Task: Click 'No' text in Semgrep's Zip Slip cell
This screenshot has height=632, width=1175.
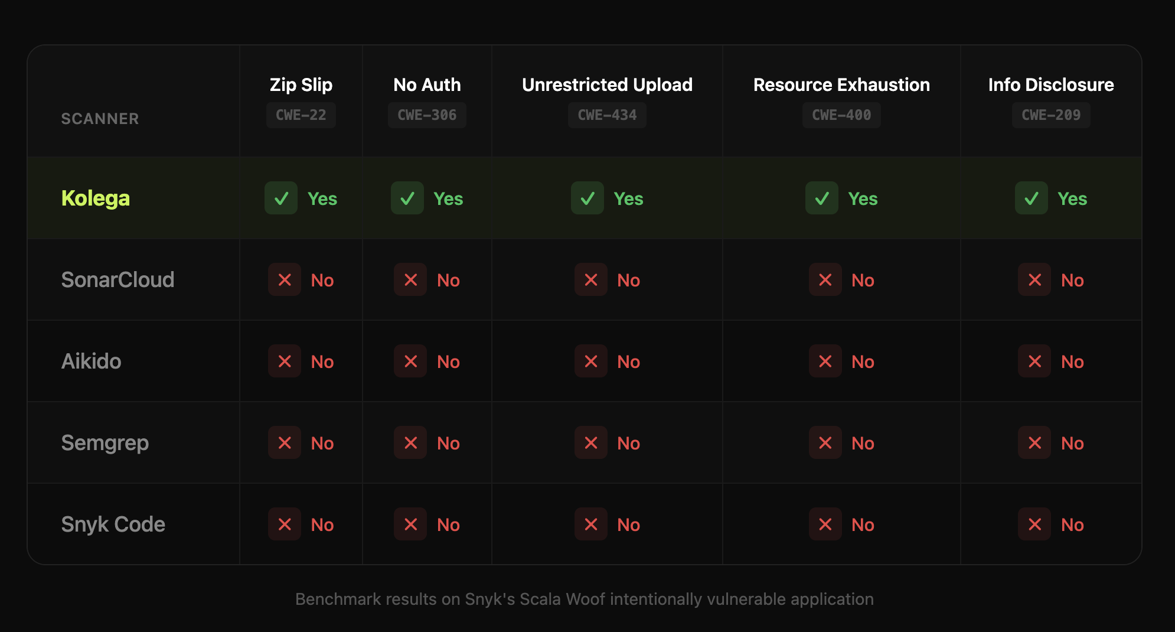Action: [322, 444]
